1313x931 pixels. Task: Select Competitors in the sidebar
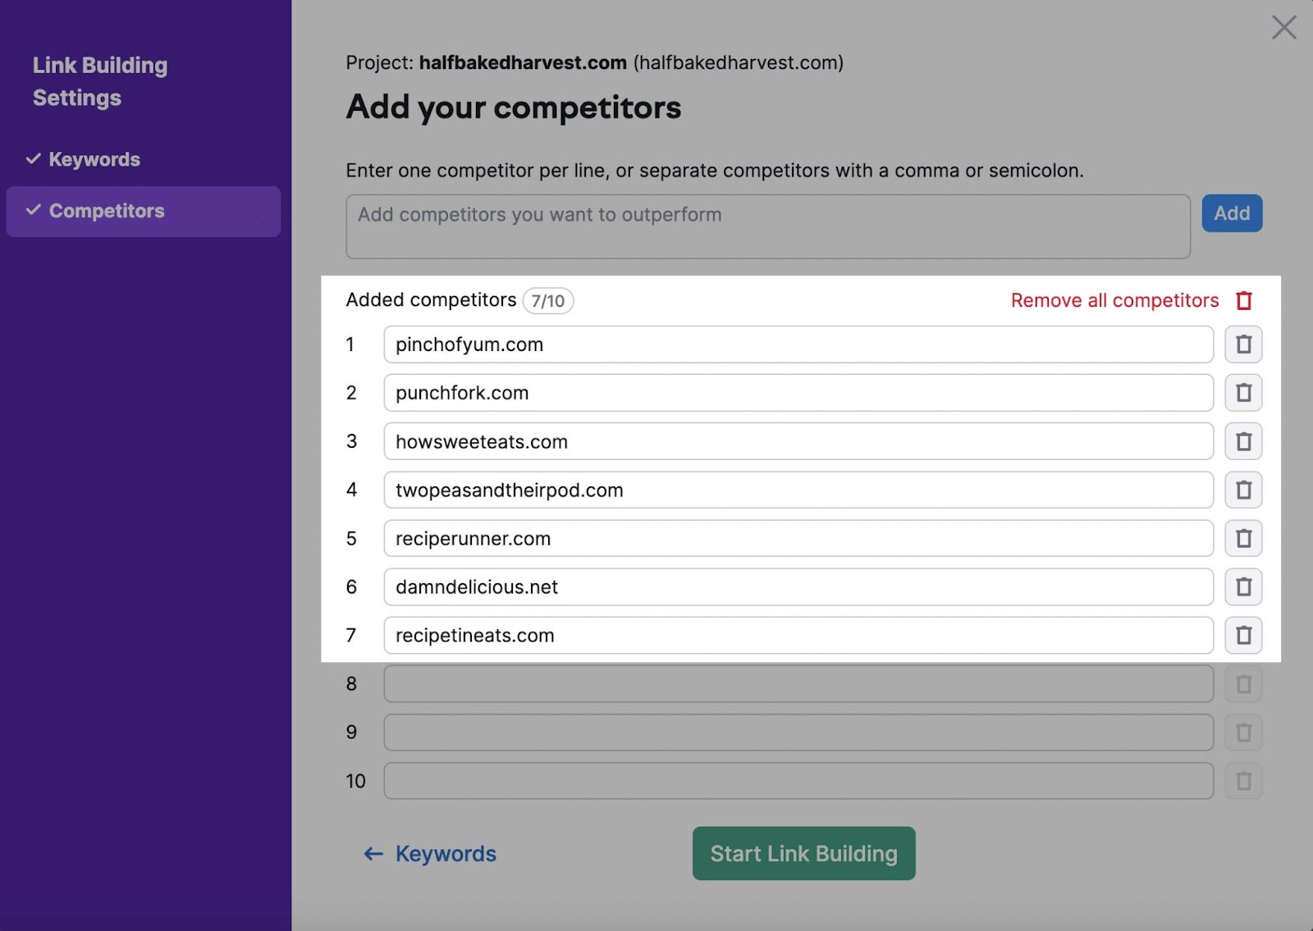106,211
